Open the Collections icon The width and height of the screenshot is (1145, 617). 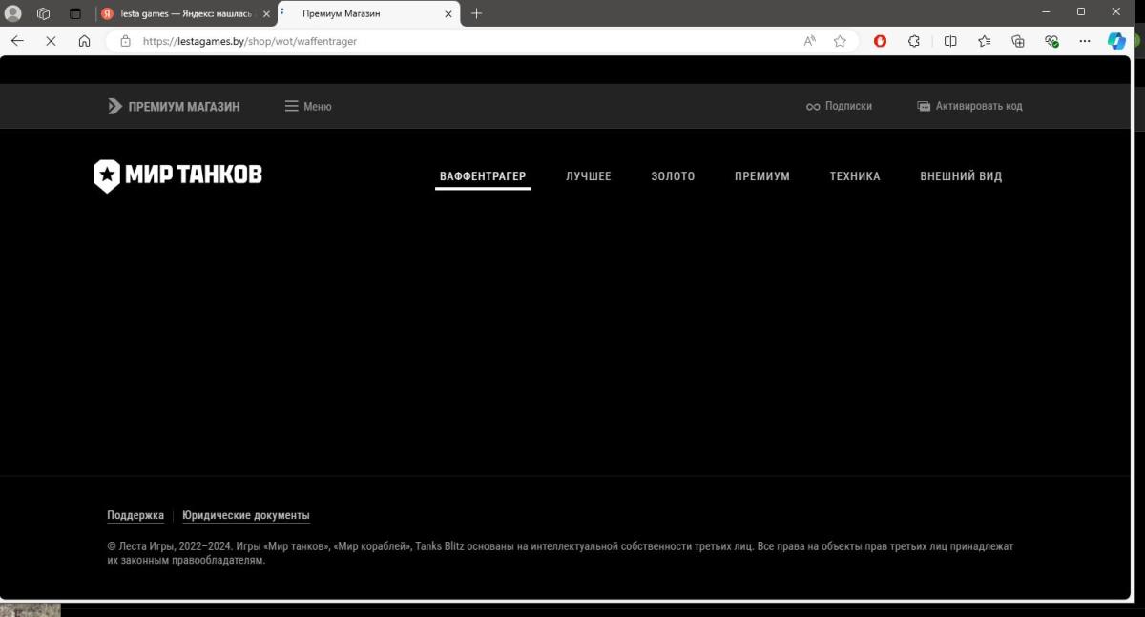click(x=1018, y=41)
